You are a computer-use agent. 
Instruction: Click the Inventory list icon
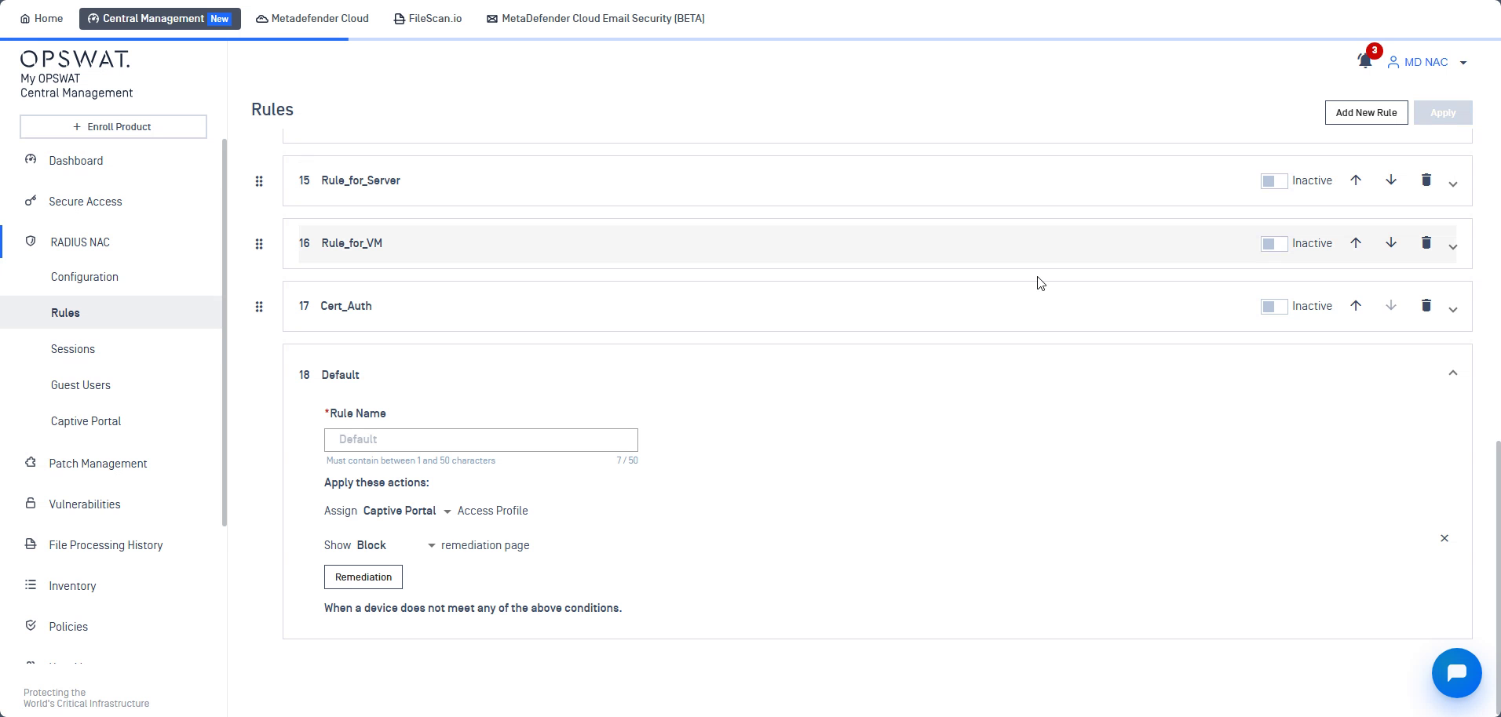click(31, 584)
